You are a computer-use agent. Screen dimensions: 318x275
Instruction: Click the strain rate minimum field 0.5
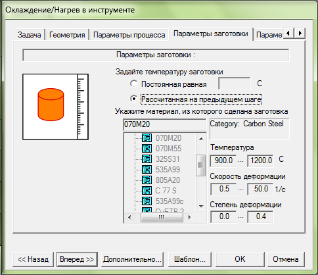223,189
